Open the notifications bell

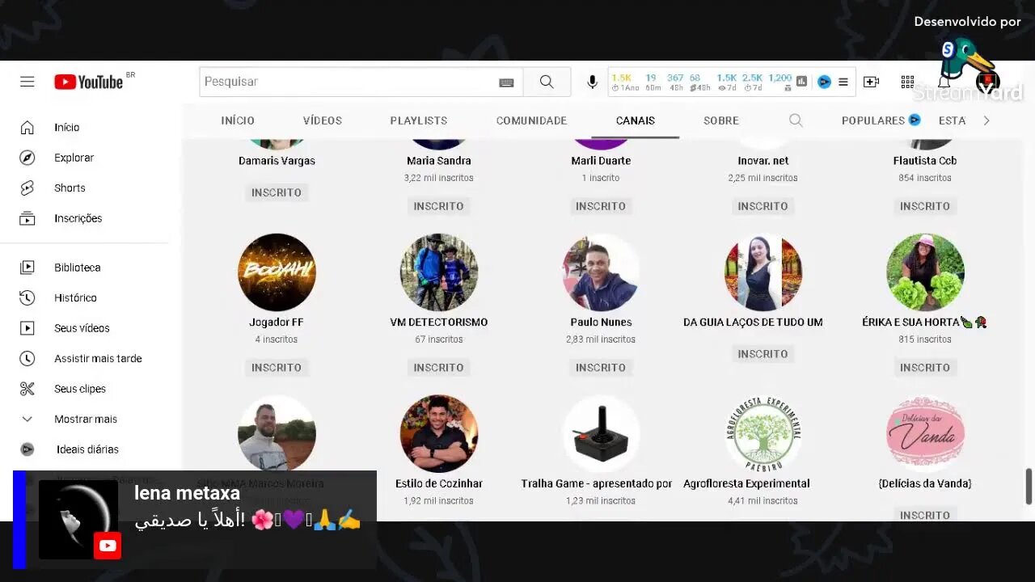pyautogui.click(x=944, y=82)
